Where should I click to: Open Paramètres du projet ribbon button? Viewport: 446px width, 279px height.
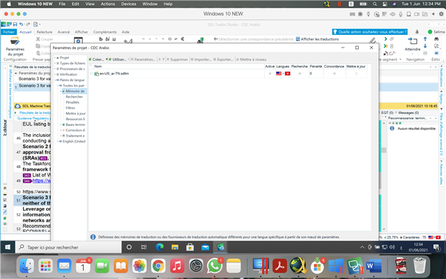15,47
